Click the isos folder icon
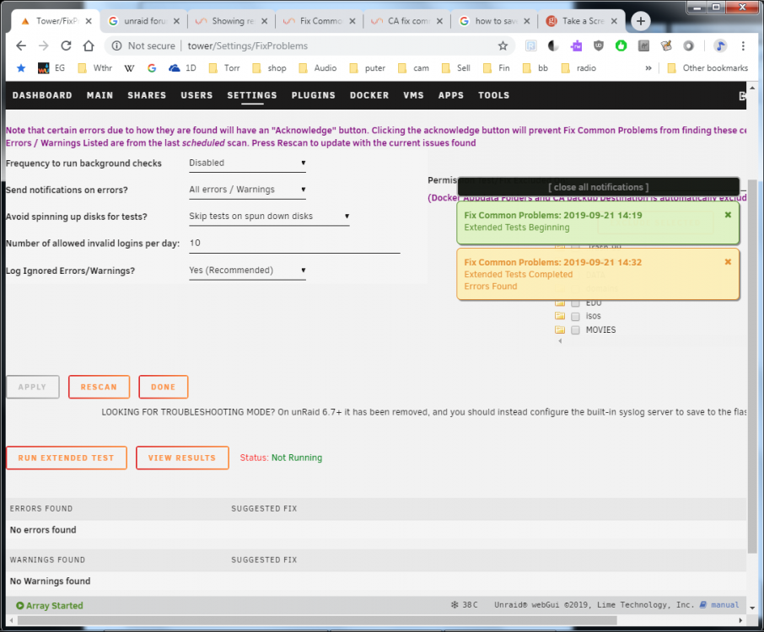The height and width of the screenshot is (632, 764). tap(560, 316)
